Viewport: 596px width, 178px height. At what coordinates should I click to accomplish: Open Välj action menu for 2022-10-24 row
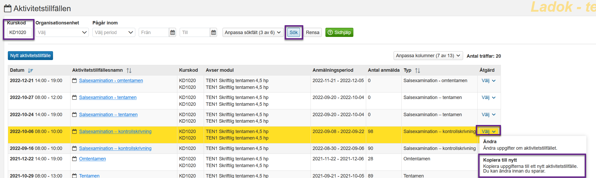tap(489, 115)
